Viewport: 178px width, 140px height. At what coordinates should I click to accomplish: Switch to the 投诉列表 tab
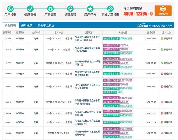click(x=10, y=25)
